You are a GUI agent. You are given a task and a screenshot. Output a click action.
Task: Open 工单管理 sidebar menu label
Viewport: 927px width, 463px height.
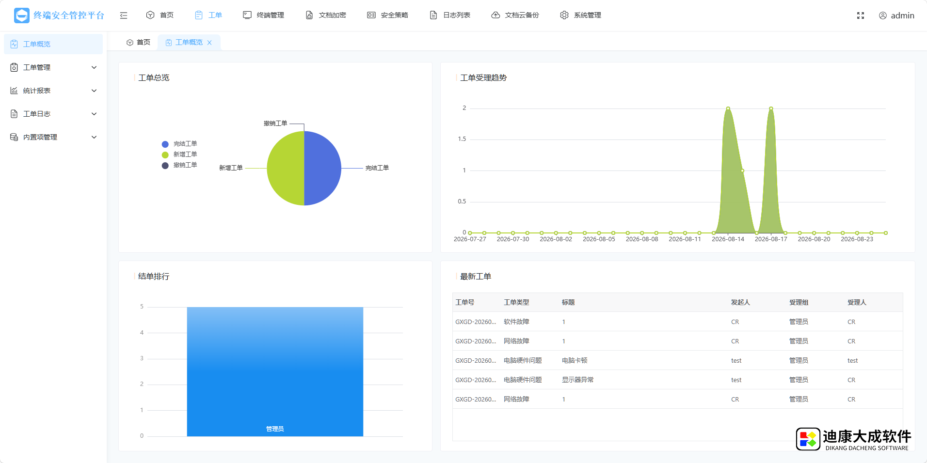(37, 67)
